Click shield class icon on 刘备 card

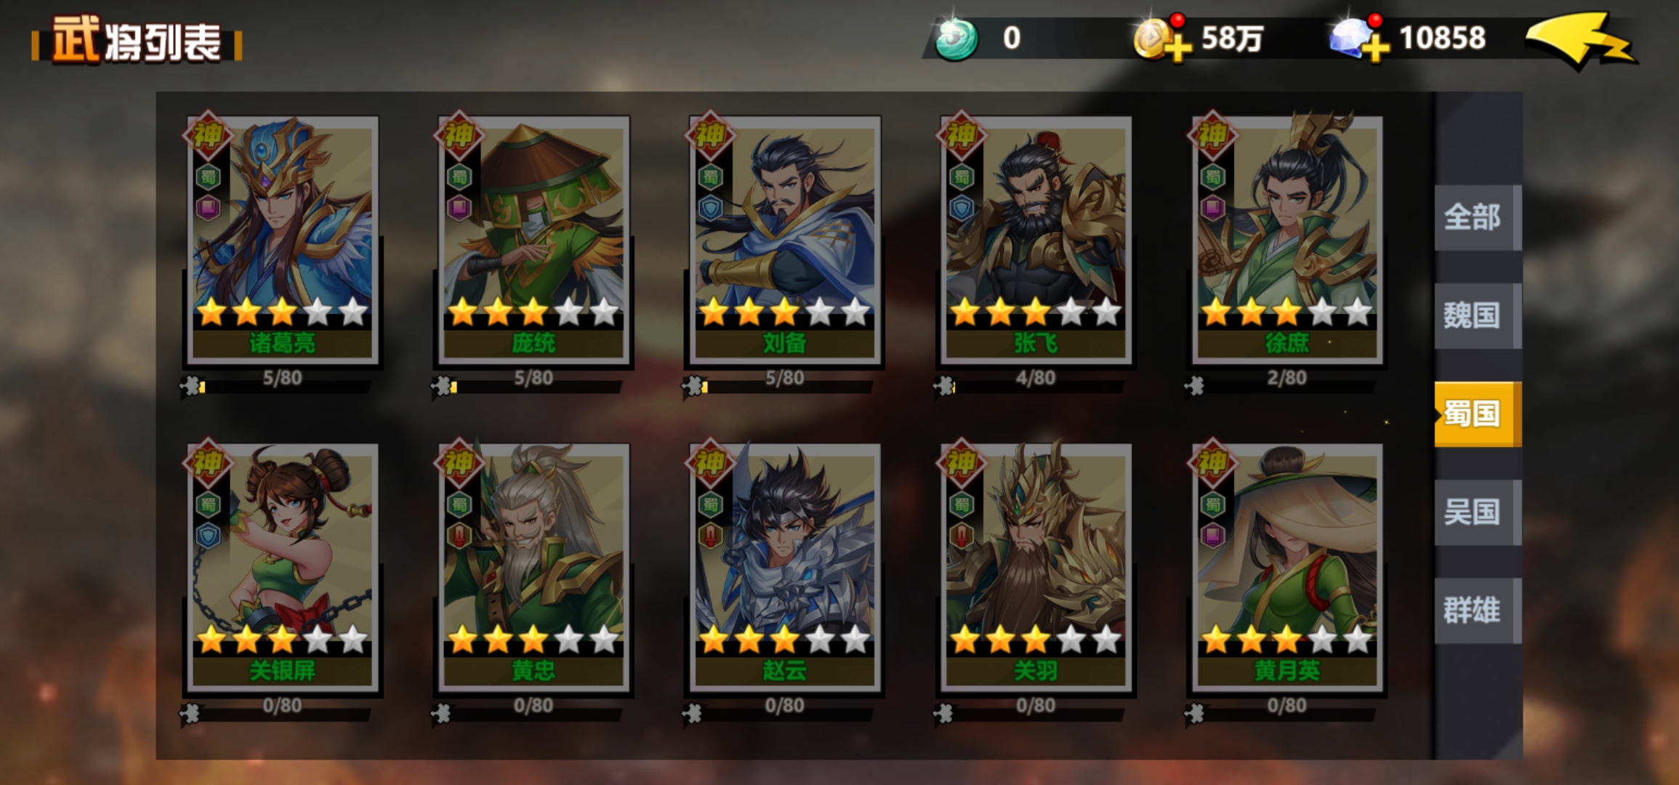click(x=710, y=209)
